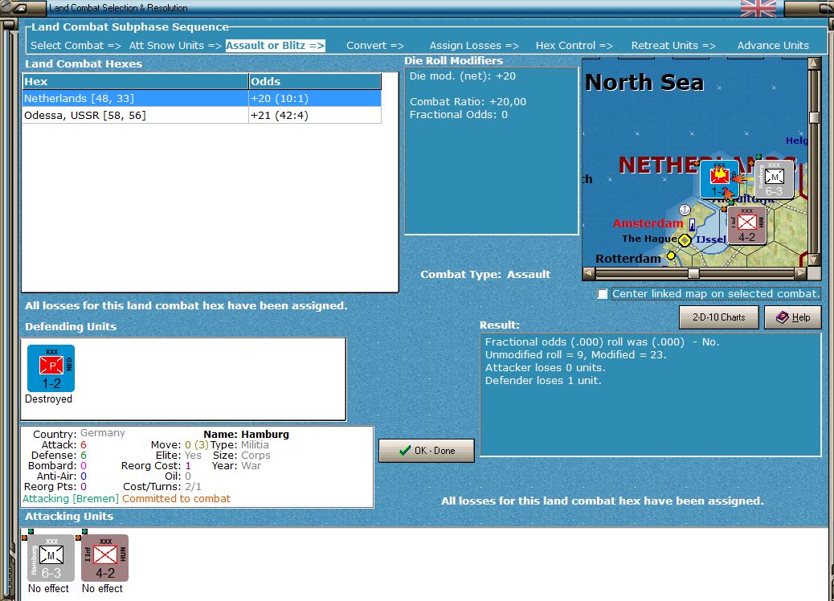This screenshot has width=834, height=601.
Task: Click the mini map scroll down arrow
Action: click(813, 260)
